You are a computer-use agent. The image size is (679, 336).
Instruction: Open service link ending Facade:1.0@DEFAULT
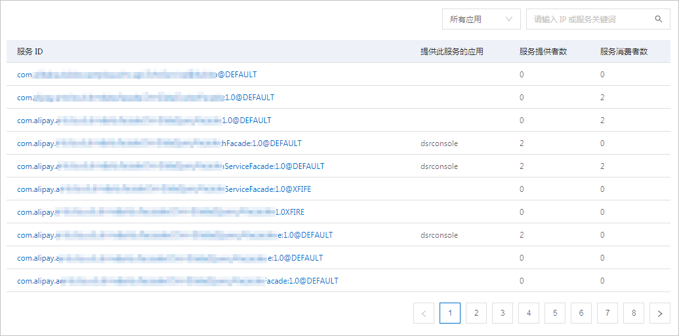tap(178, 280)
